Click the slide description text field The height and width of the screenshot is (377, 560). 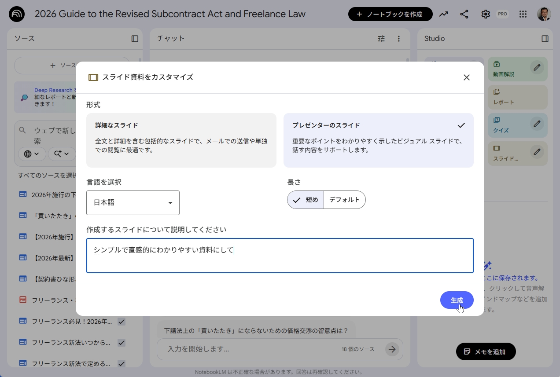[x=280, y=256]
